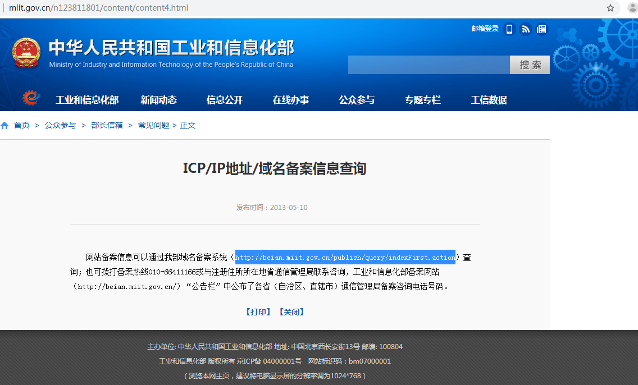
Task: Click the blue home icon in breadcrumb
Action: (x=5, y=126)
